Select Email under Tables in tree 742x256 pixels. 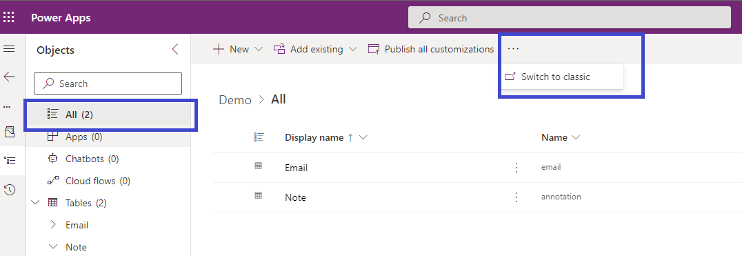(x=77, y=225)
